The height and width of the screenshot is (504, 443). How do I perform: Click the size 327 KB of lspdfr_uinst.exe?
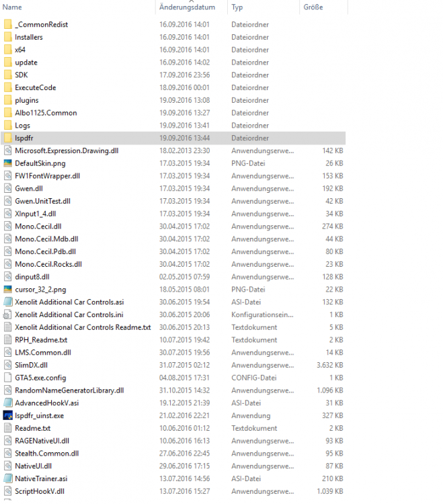pyautogui.click(x=332, y=415)
